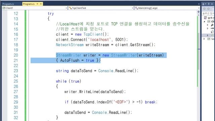Click the Solution Explorer search box
This screenshot has width=215, height=121.
pyautogui.click(x=208, y=13)
